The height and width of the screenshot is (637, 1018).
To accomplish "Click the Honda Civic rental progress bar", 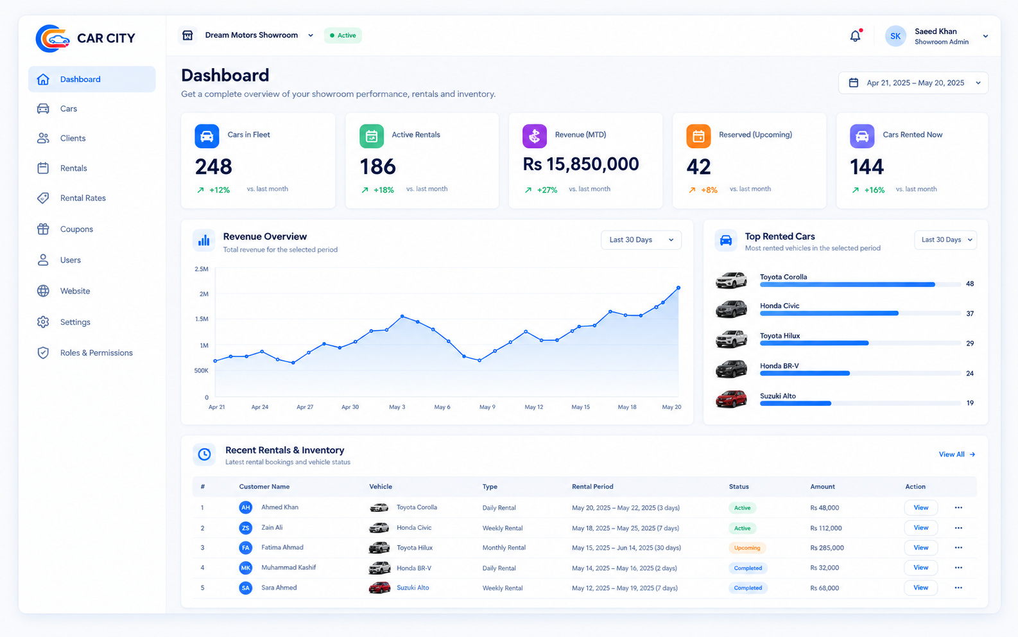I will pos(860,313).
